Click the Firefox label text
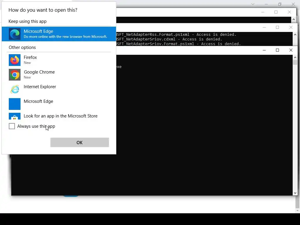This screenshot has height=225, width=300. pyautogui.click(x=30, y=57)
